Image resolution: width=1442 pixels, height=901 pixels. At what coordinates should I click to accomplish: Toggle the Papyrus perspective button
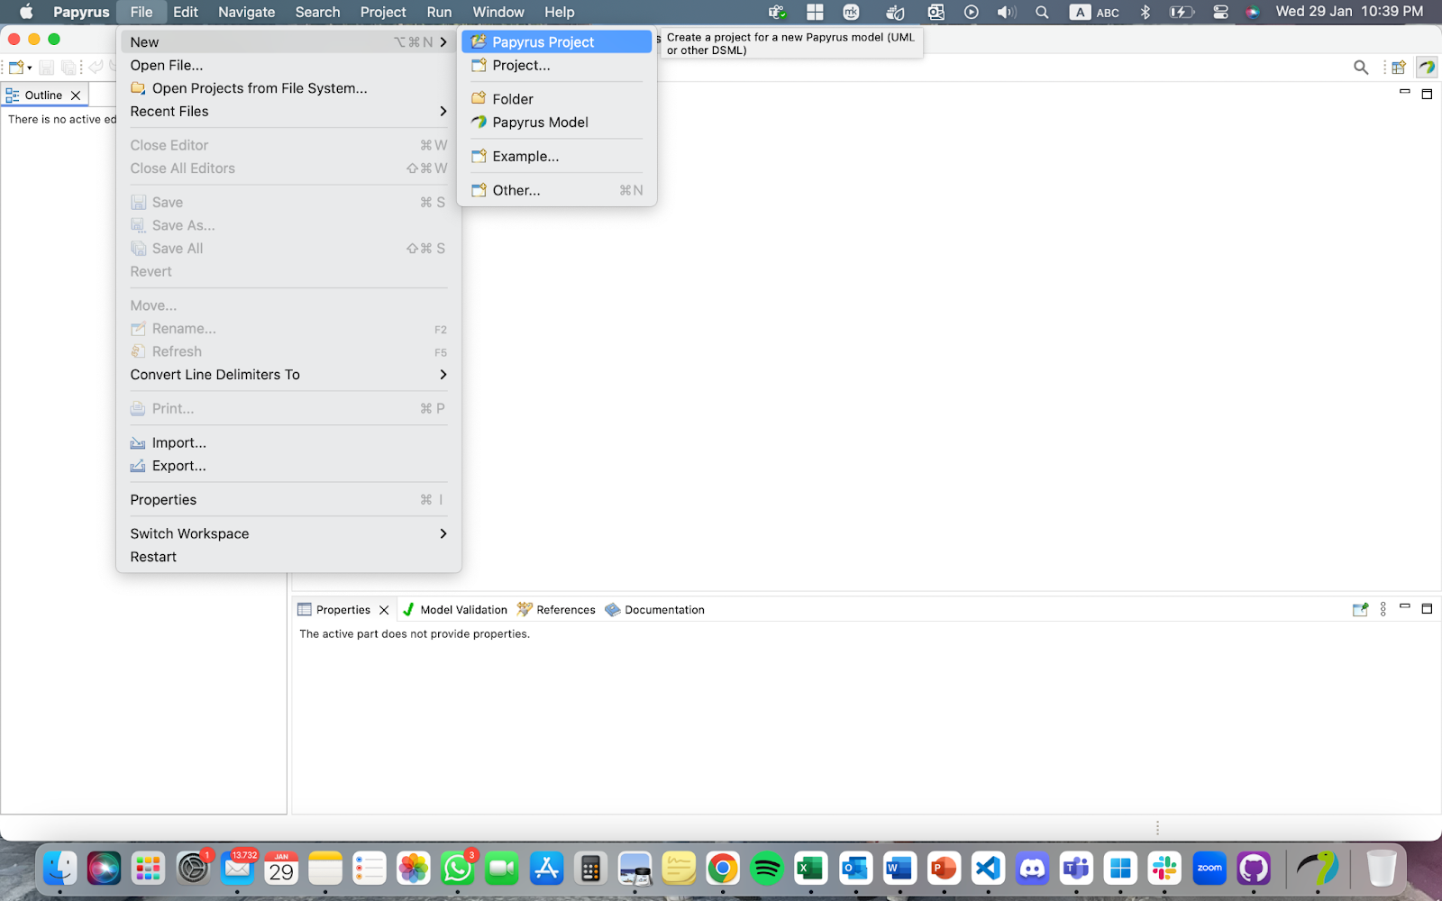tap(1426, 68)
